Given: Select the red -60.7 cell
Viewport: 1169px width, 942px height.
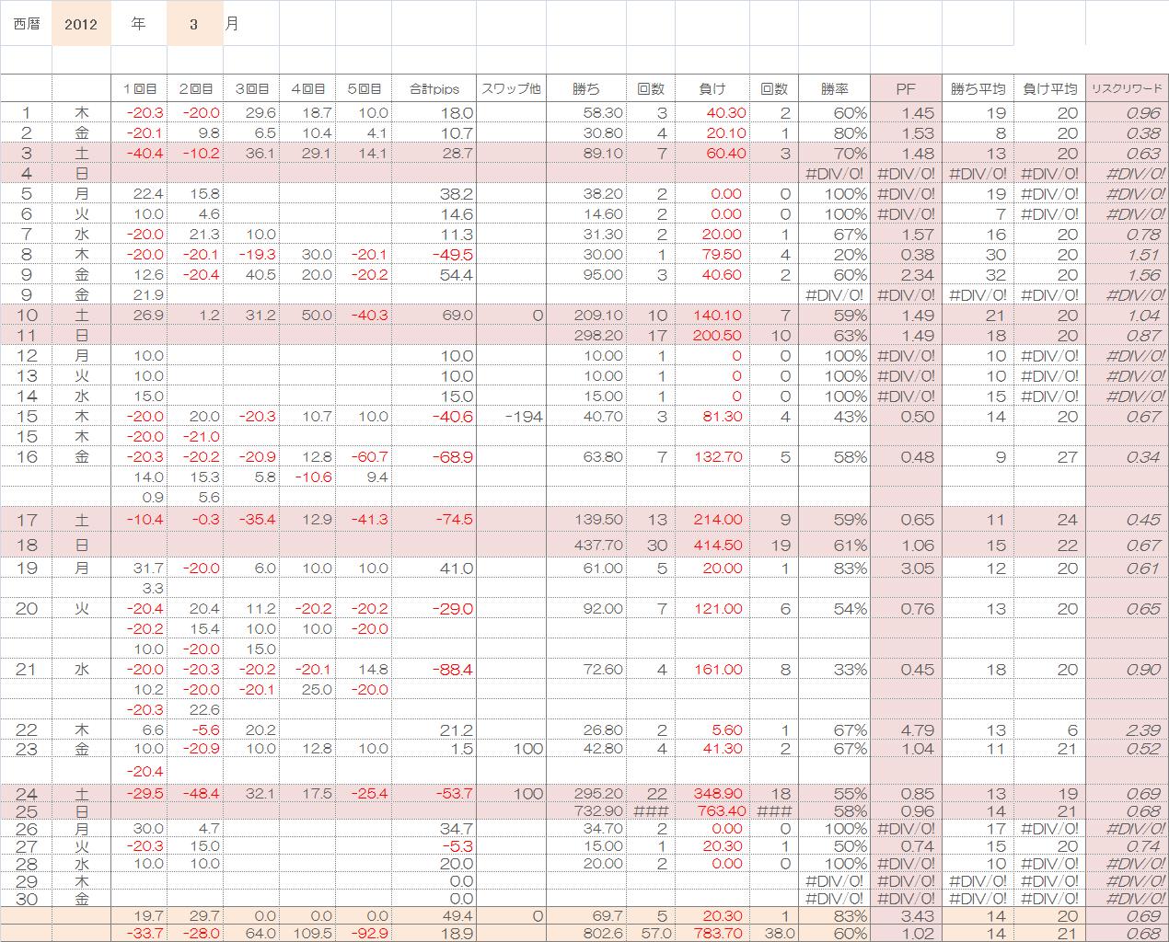Looking at the screenshot, I should [x=364, y=456].
